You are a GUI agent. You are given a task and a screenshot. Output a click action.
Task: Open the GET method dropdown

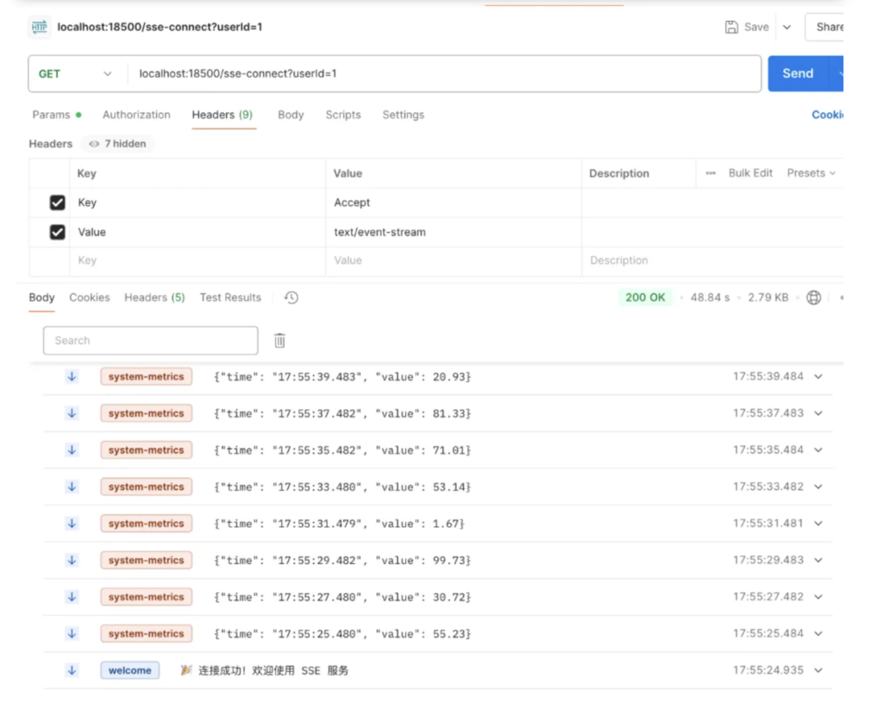(75, 74)
